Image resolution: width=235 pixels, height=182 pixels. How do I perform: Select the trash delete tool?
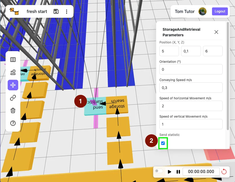pyautogui.click(x=13, y=110)
